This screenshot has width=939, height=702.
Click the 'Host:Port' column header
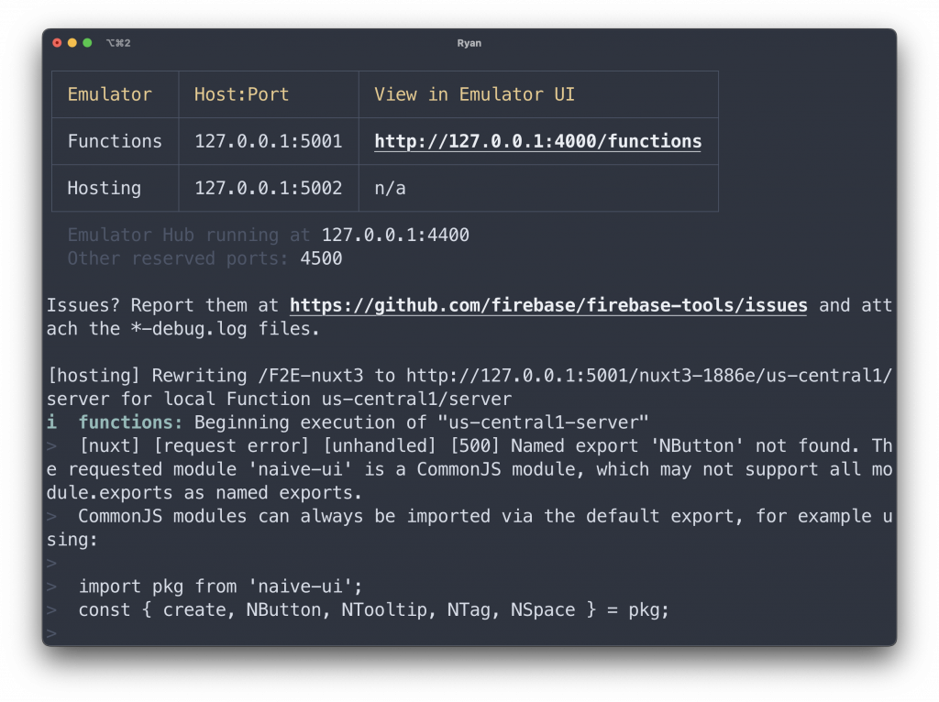click(241, 94)
